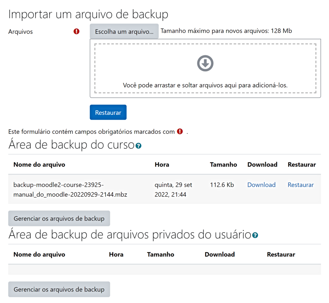Click Nome do arquivo header in user private table
This screenshot has height=303, width=329.
coord(39,255)
